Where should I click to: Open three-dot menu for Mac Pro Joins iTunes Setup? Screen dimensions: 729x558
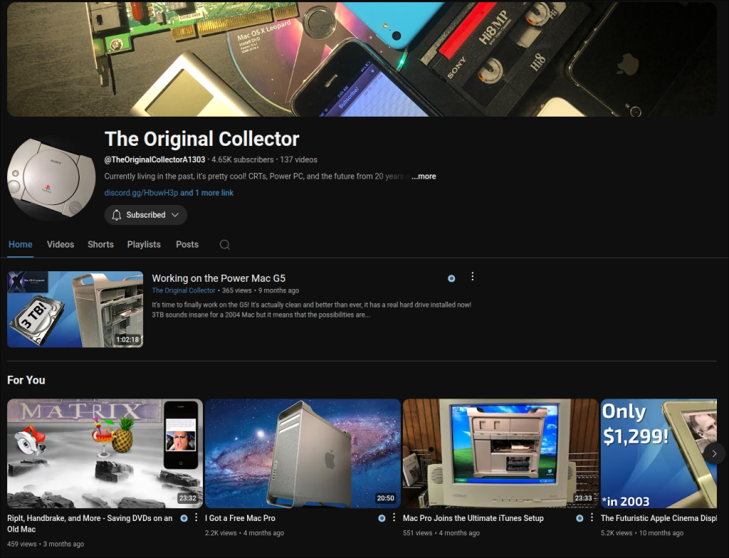(592, 517)
